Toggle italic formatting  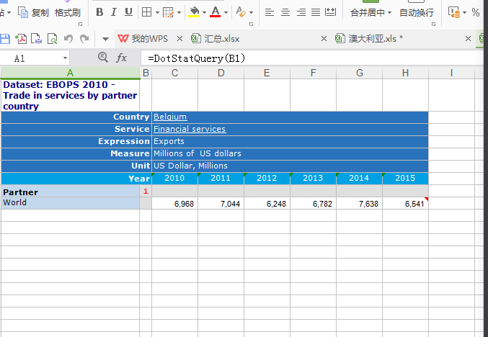(x=114, y=12)
